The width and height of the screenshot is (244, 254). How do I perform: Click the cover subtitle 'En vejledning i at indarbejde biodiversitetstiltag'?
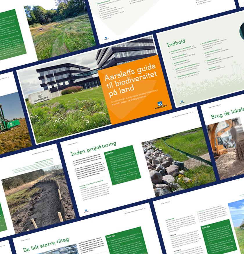tap(135, 97)
